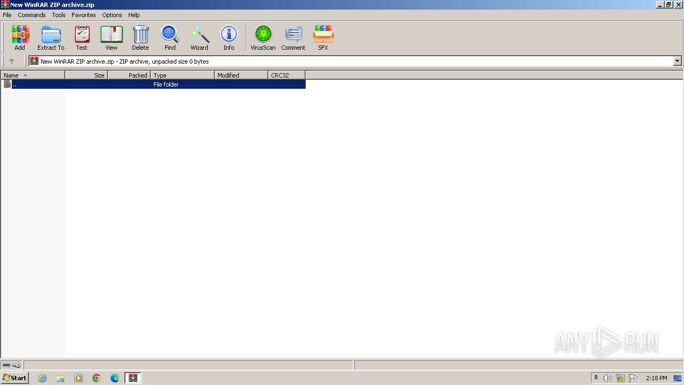Screen dimensions: 684x385
Task: Open the Action Center flag icon
Action: pyautogui.click(x=633, y=378)
